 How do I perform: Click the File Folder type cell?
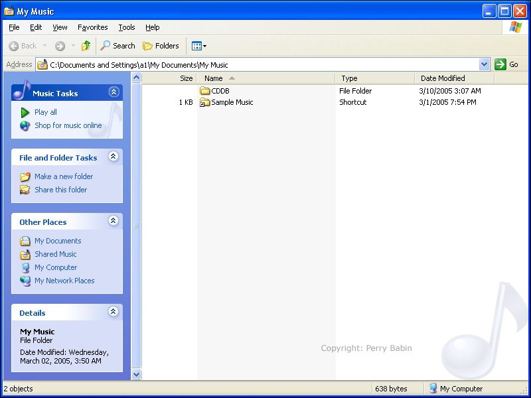[355, 91]
